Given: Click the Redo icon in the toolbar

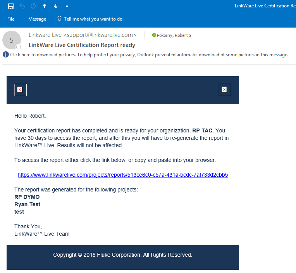Looking at the screenshot, I should click(x=33, y=6).
